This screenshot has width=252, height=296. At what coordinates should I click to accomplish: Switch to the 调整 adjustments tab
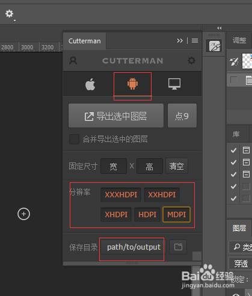point(239,40)
